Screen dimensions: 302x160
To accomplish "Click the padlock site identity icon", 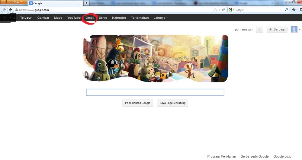I will point(17,10).
